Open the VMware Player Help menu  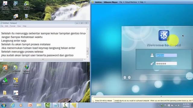pos(142,2)
